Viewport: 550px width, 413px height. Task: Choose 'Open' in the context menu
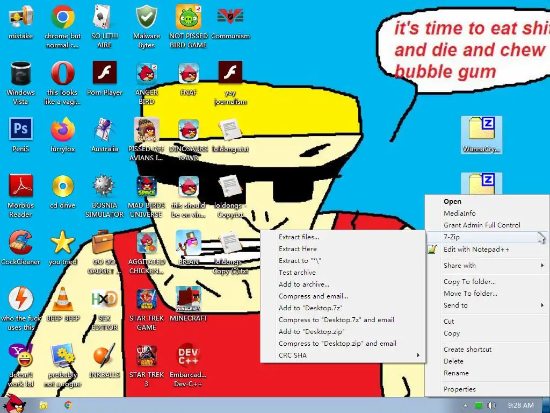pyautogui.click(x=487, y=202)
